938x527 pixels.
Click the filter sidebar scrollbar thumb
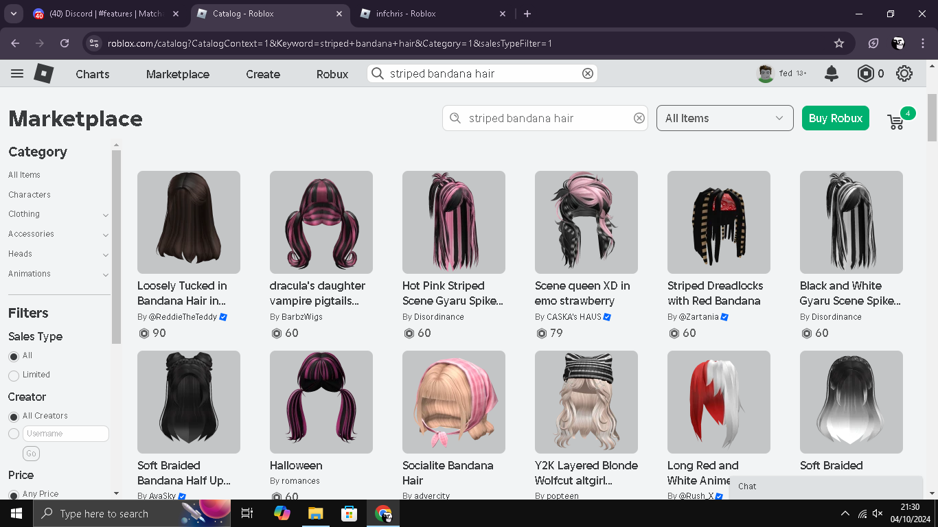(116, 247)
